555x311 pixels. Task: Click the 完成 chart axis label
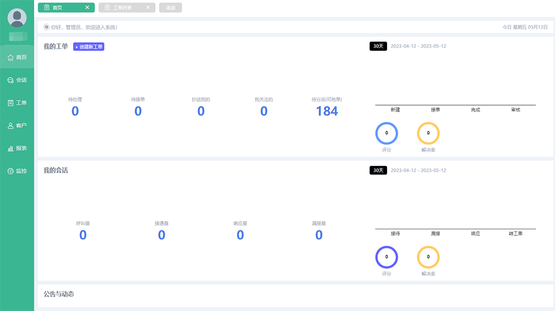[x=475, y=109]
